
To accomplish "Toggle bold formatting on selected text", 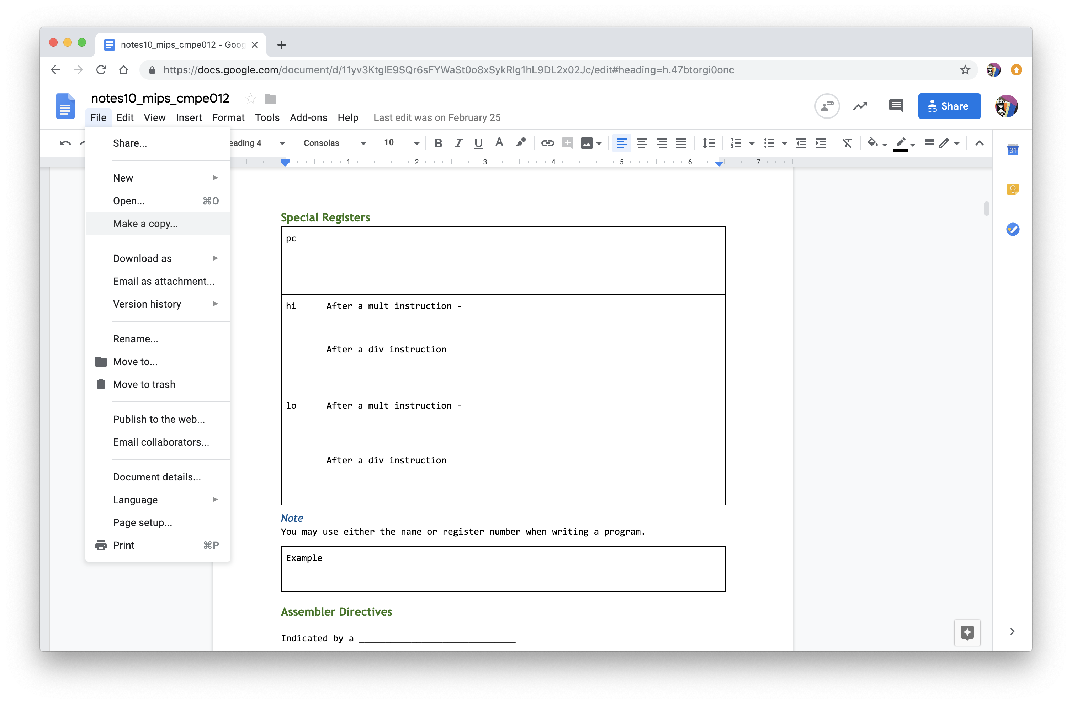I will (x=438, y=143).
